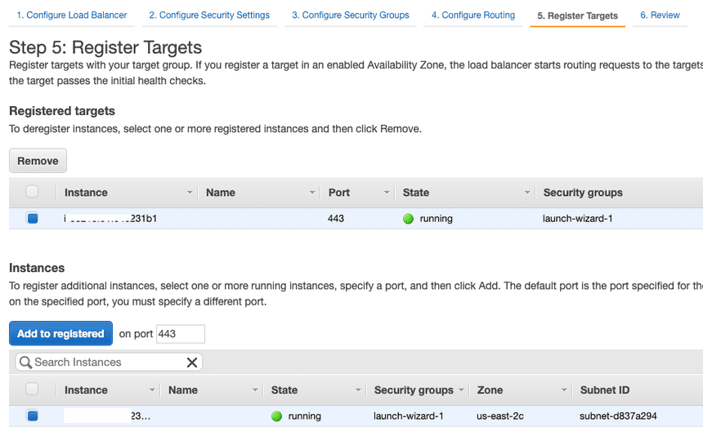
Task: Uncheck the registered instance ending 231b1
Action: (x=32, y=219)
